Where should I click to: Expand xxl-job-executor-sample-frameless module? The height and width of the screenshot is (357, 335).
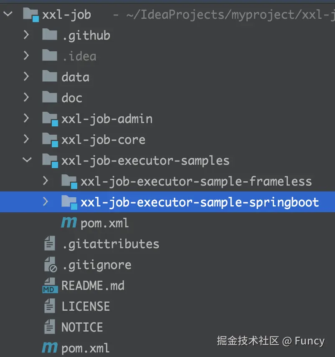coord(46,181)
